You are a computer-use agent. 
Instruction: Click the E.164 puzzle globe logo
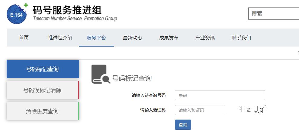point(18,14)
